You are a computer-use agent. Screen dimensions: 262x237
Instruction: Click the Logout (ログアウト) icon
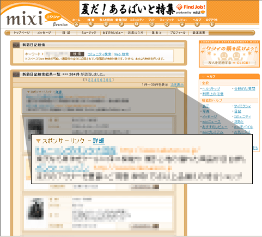tap(212, 24)
